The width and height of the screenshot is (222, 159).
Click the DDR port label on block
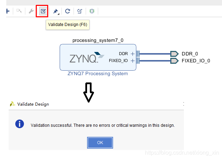pyautogui.click(x=123, y=54)
